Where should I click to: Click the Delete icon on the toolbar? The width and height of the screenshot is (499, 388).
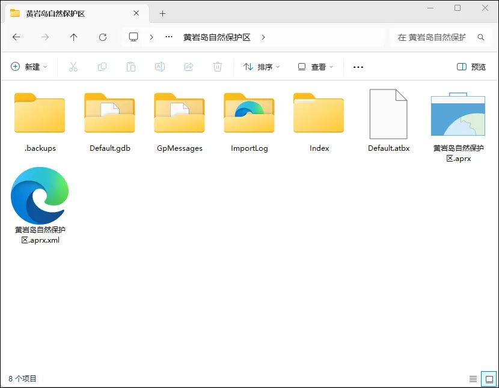pos(218,67)
